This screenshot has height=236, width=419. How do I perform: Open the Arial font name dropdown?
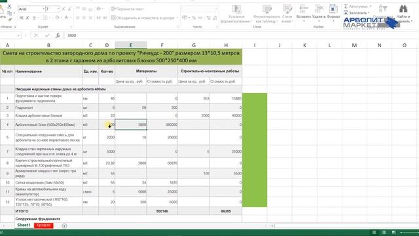point(44,9)
